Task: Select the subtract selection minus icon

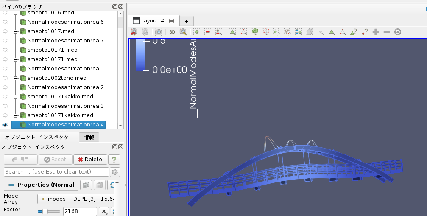Action: [208, 32]
